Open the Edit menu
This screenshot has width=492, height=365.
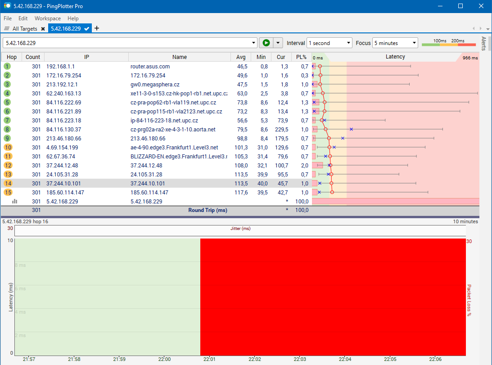click(23, 18)
